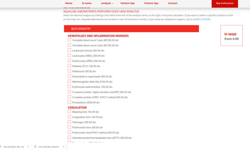Click the Map of all locations button
This screenshot has height=150, width=250.
click(x=225, y=4)
